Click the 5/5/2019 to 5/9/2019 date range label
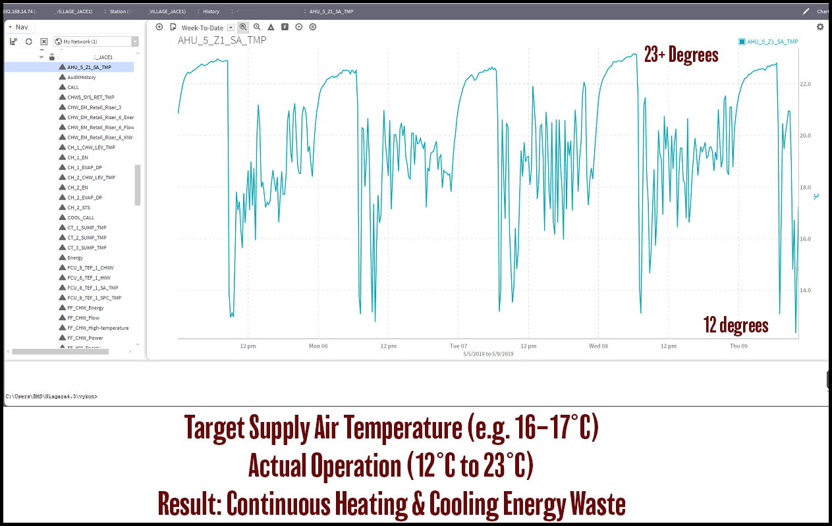 (488, 354)
